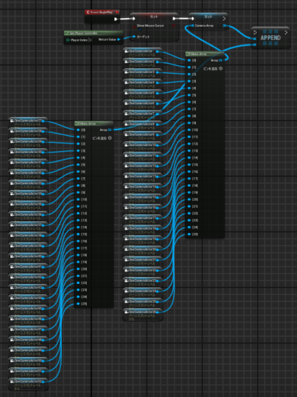The height and width of the screenshot is (397, 297).
Task: Click pin [0] on Make Array fed by CineCameraActor2
Action: (x=189, y=60)
